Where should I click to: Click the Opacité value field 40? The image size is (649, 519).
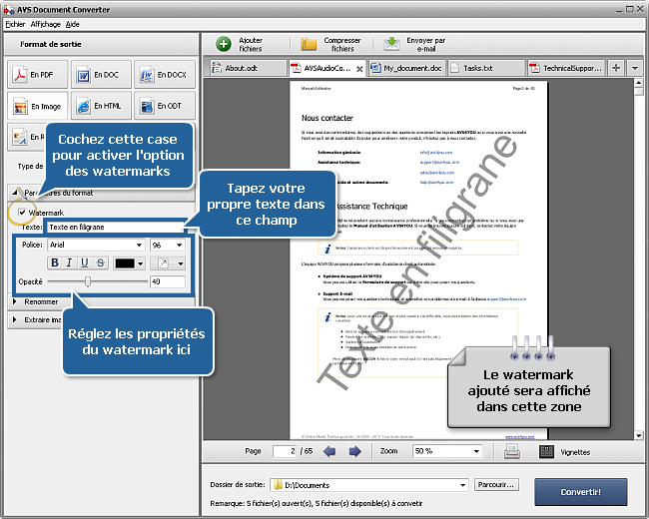(167, 281)
